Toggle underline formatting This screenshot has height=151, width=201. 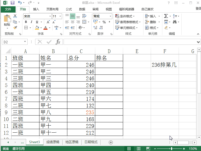click(37, 22)
